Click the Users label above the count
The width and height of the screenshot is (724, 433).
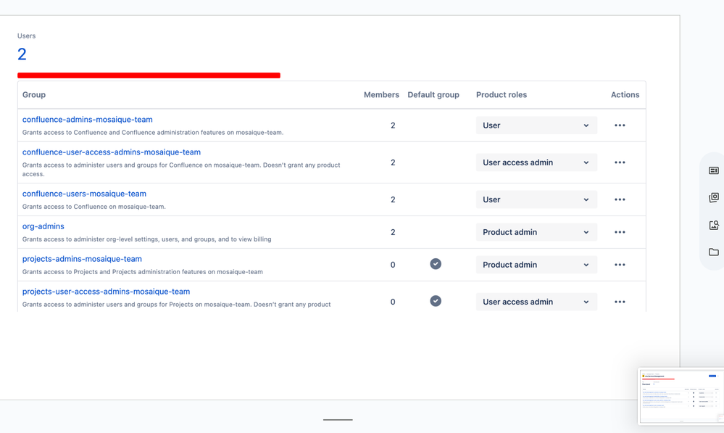tap(26, 36)
